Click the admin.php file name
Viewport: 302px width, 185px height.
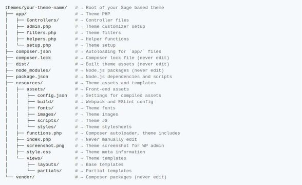pyautogui.click(x=39, y=27)
